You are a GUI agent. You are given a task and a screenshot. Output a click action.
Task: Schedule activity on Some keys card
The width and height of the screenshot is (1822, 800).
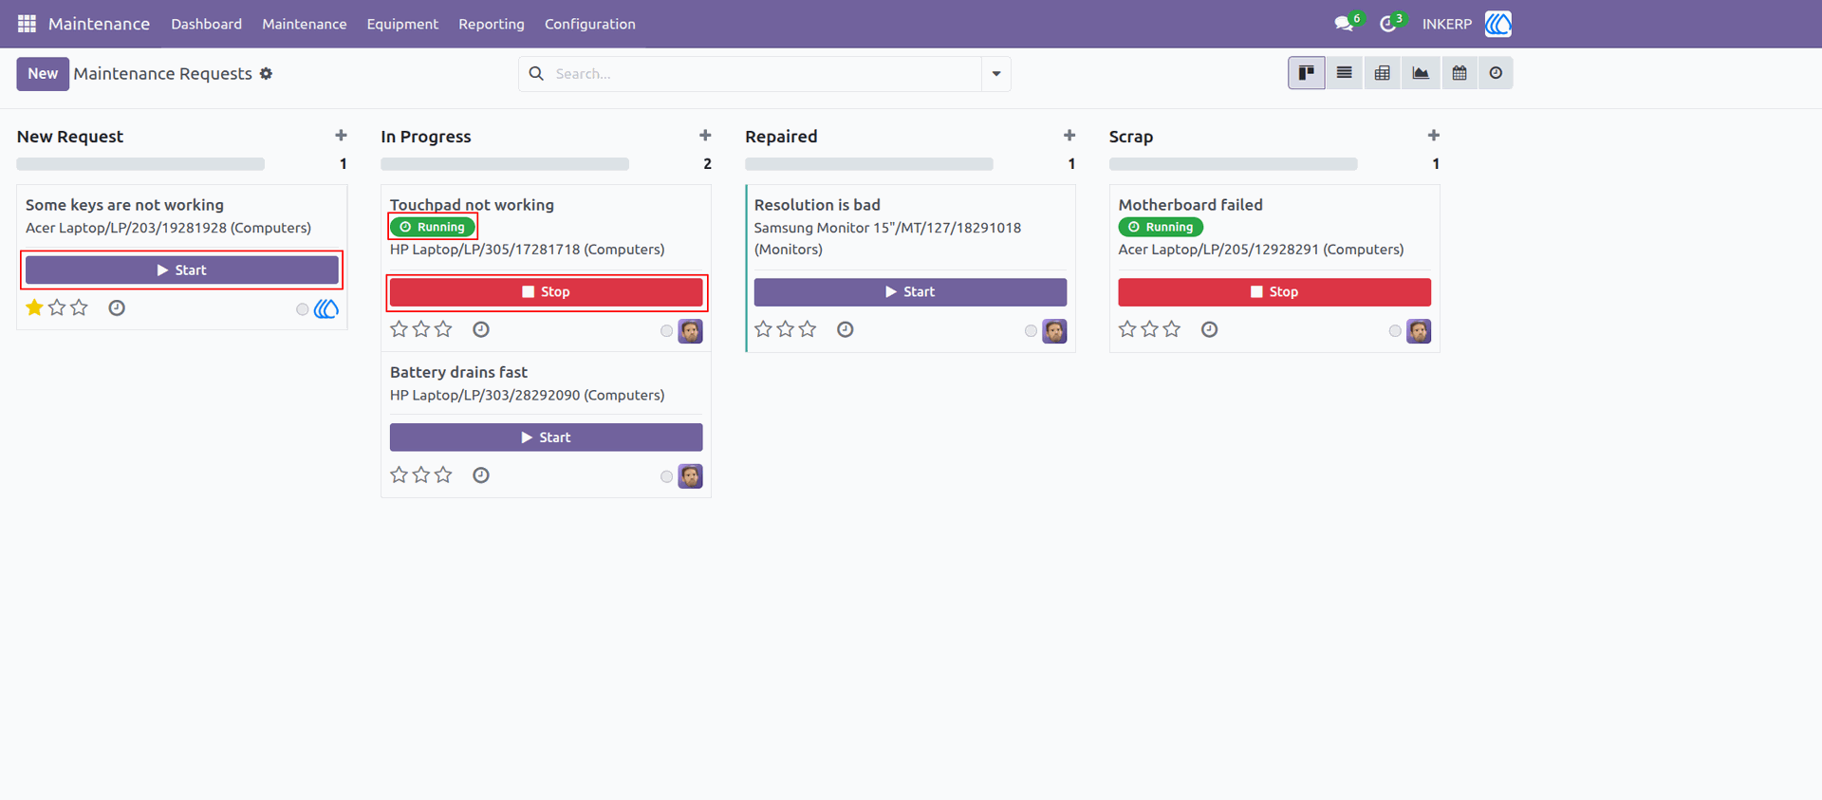click(x=117, y=307)
